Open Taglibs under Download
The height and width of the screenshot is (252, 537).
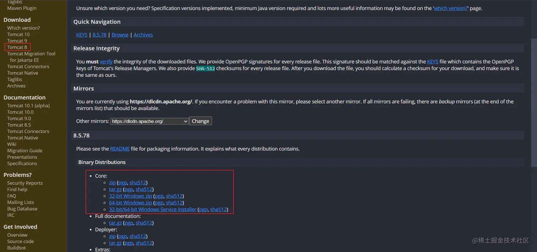tap(15, 80)
